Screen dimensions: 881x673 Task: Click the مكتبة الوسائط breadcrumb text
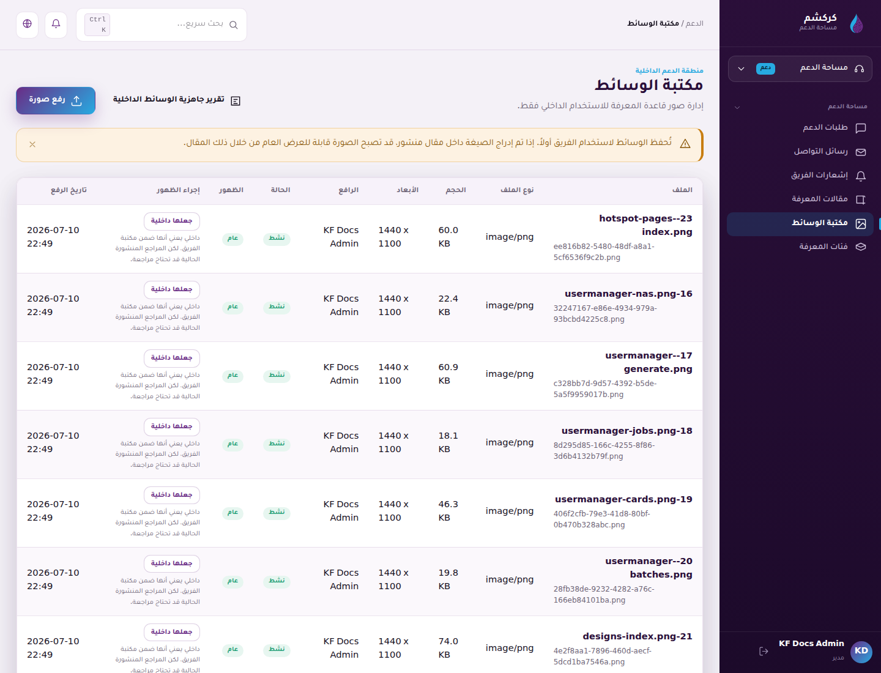point(653,23)
